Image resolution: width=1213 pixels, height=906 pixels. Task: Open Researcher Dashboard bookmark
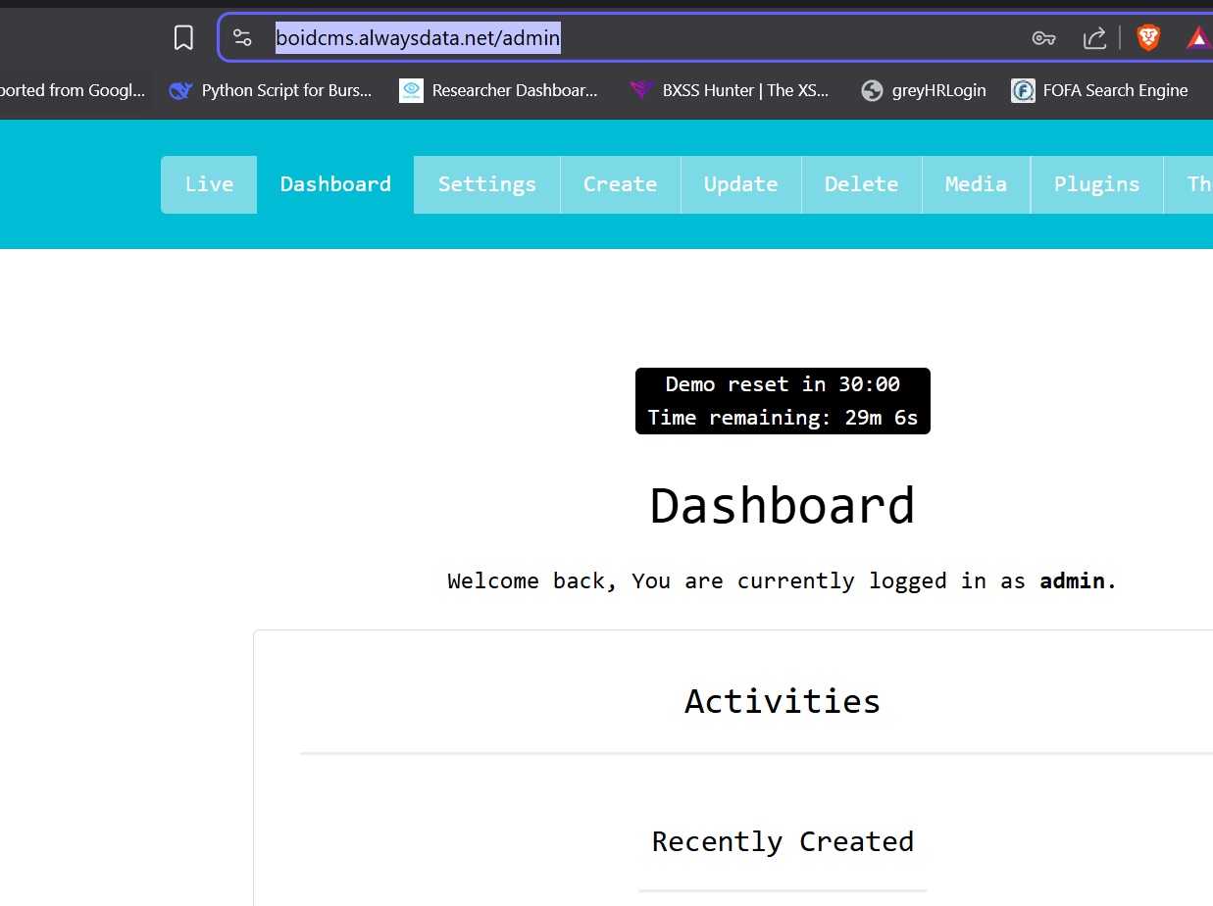(499, 90)
